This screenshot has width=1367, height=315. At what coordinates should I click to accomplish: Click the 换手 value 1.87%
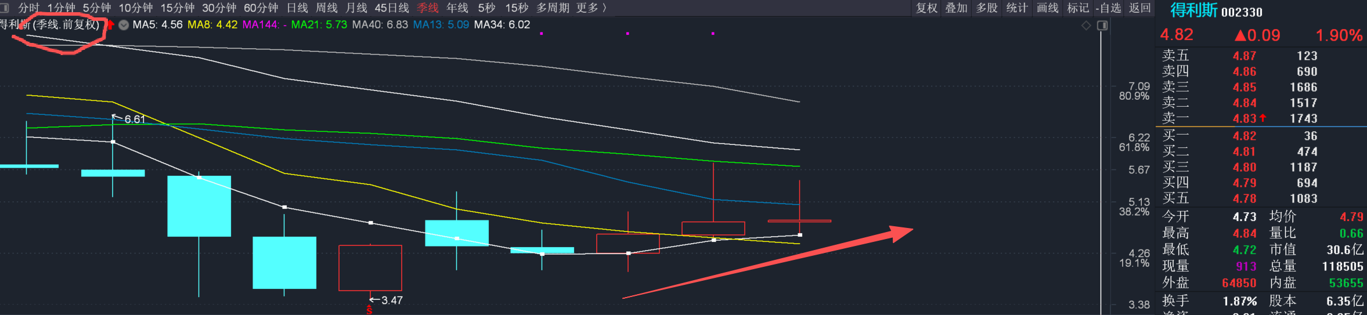click(1240, 301)
